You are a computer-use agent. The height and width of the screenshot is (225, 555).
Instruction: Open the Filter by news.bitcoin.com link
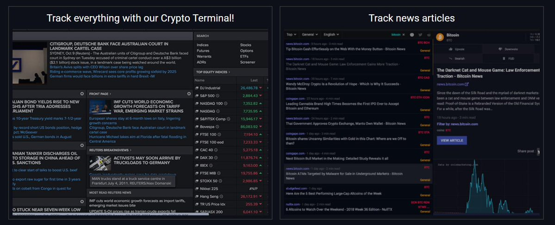(458, 124)
